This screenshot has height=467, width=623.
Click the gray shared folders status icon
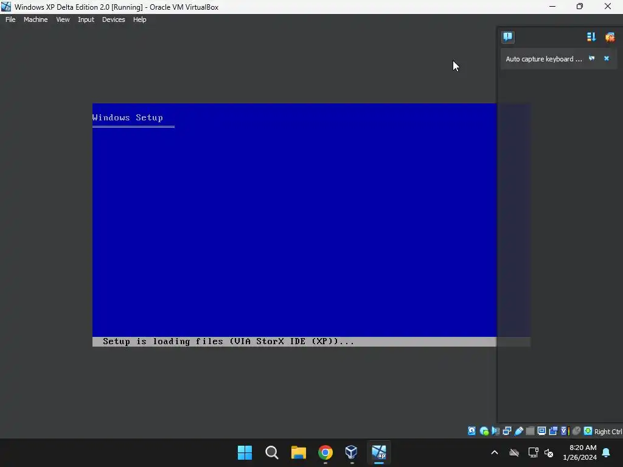coord(530,431)
